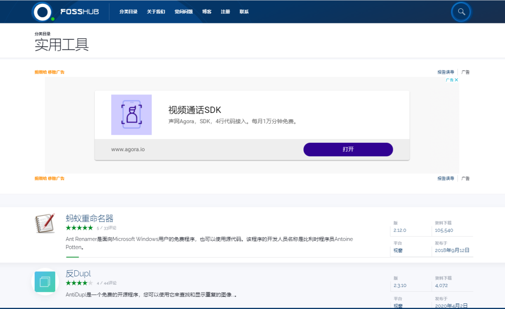Click the purple video call ad image

pyautogui.click(x=131, y=114)
